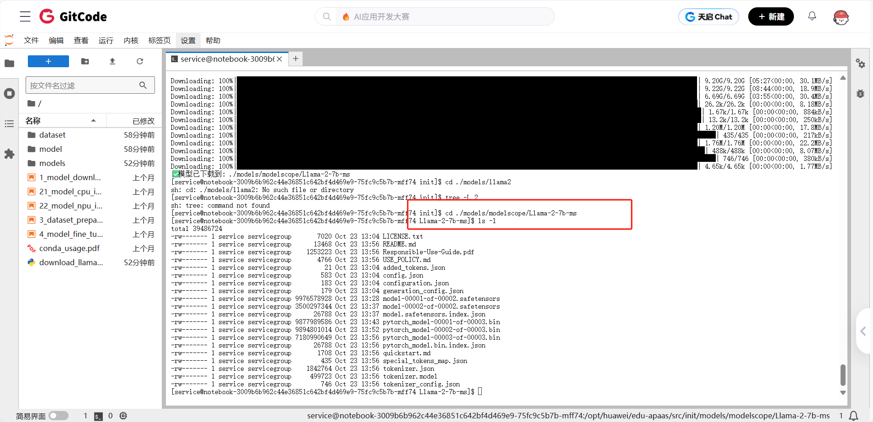This screenshot has height=422, width=873.
Task: Click the terminal scroll down arrow
Action: click(843, 393)
